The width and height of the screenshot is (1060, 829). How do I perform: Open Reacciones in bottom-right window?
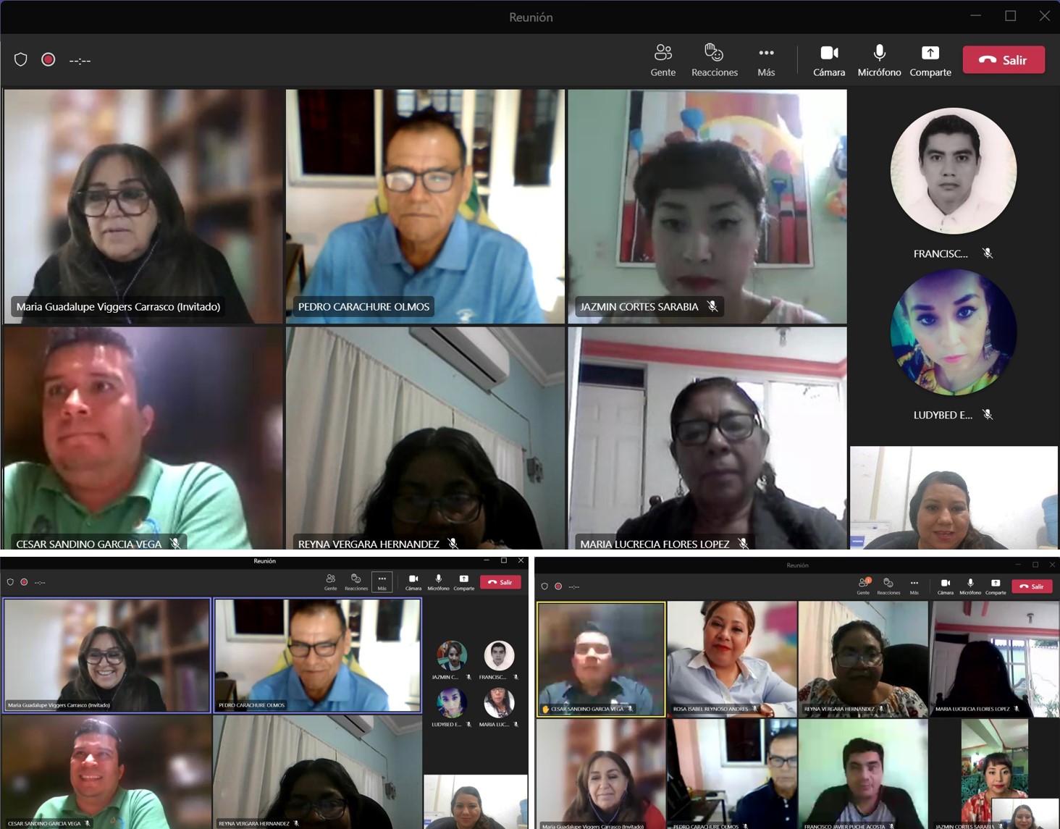click(888, 586)
